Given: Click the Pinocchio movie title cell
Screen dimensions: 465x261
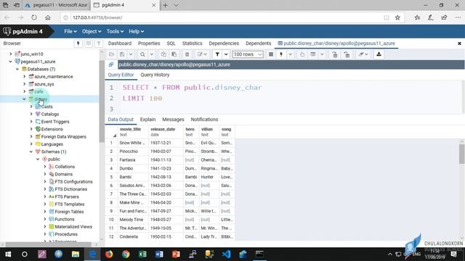Looking at the screenshot, I should pos(132,152).
